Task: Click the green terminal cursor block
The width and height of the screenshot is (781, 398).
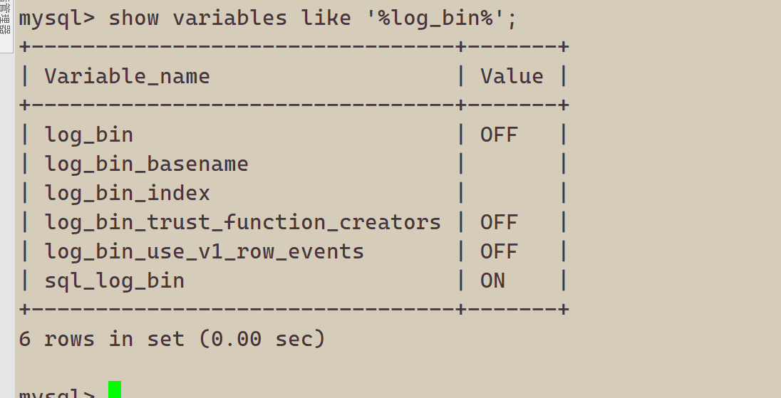Action: click(115, 389)
